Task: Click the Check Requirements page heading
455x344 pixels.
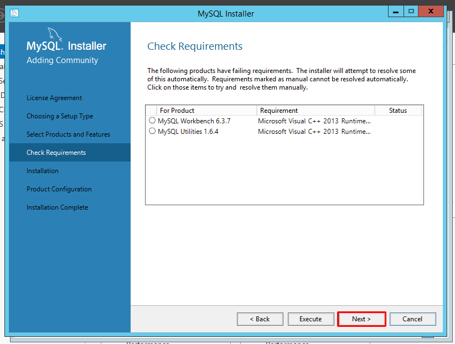Action: [x=195, y=46]
